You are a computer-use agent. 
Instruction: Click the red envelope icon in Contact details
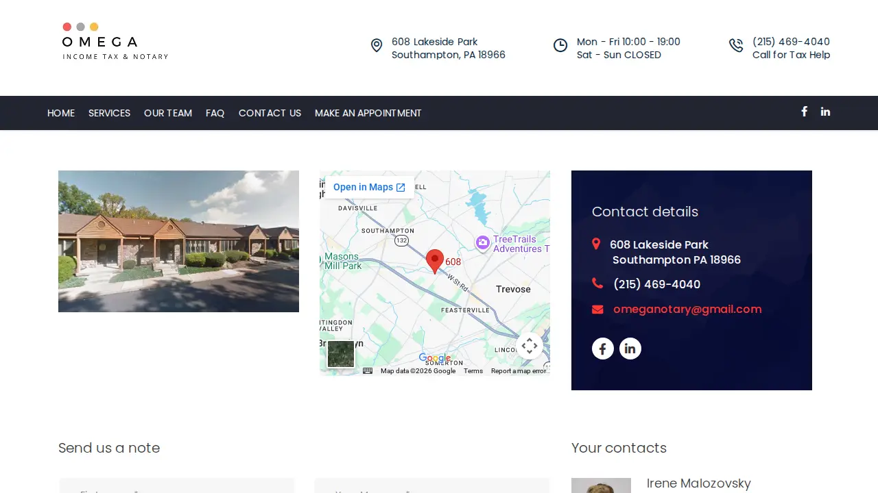click(597, 309)
